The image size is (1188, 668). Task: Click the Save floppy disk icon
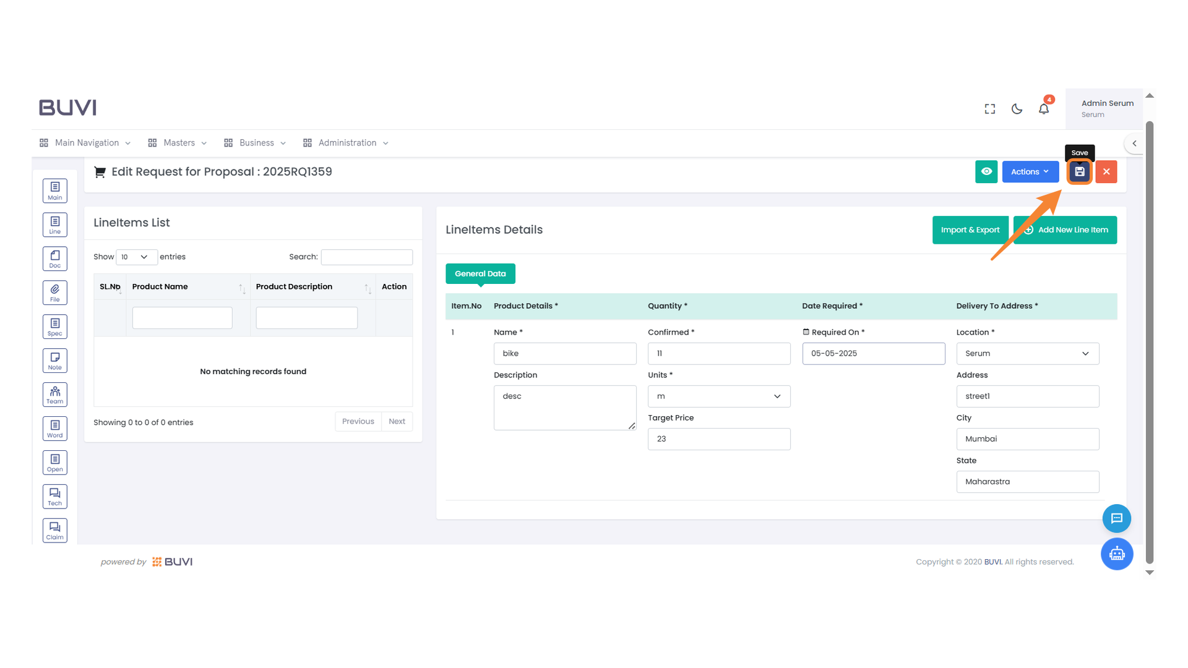coord(1079,172)
